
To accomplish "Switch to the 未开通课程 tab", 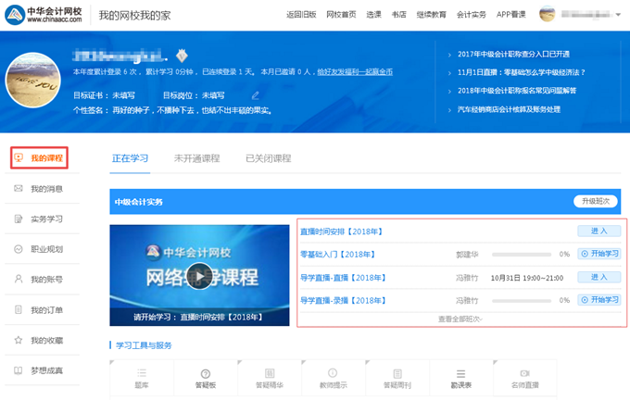I will (x=196, y=158).
